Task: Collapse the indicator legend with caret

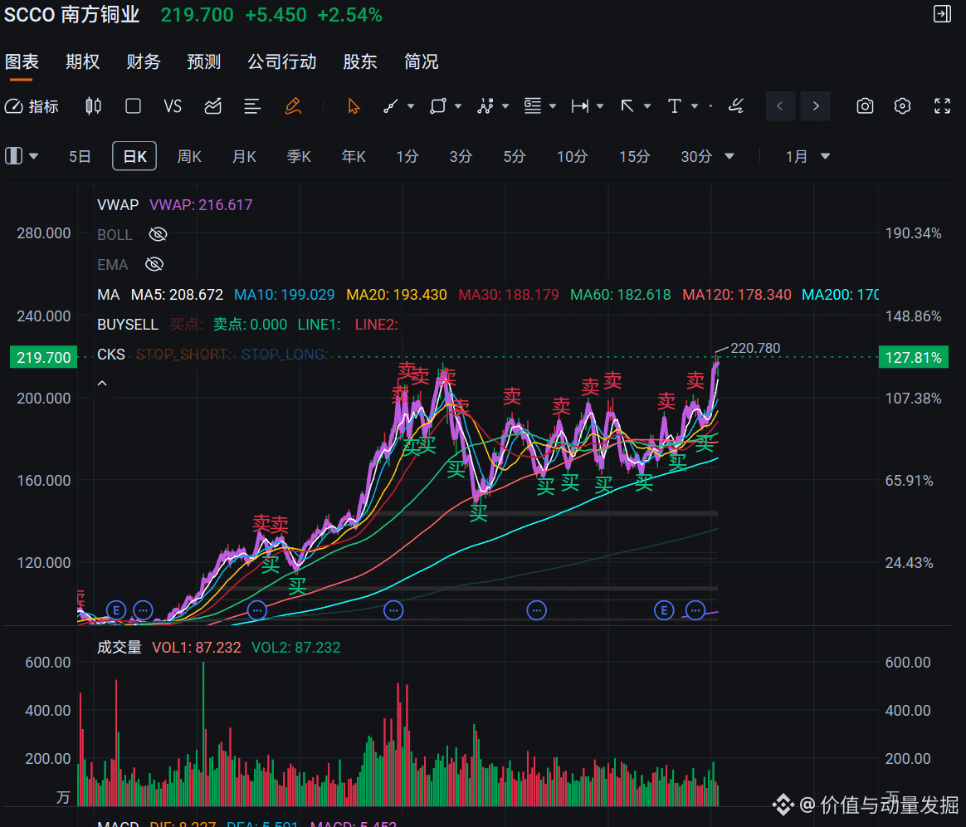Action: click(102, 384)
